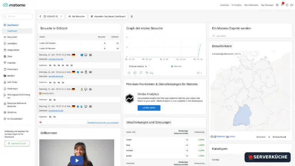This screenshot has height=166, width=295.
Task: Open Medien sidebar section
Action: tap(11, 76)
